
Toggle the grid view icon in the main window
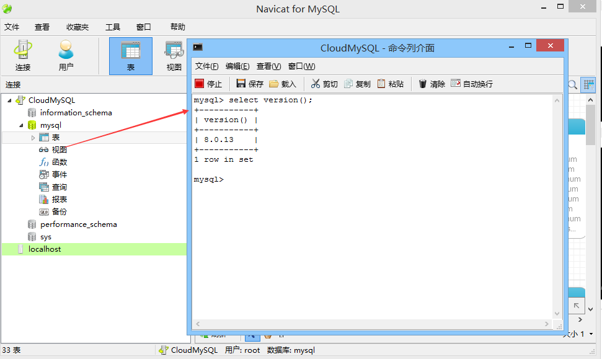click(588, 84)
